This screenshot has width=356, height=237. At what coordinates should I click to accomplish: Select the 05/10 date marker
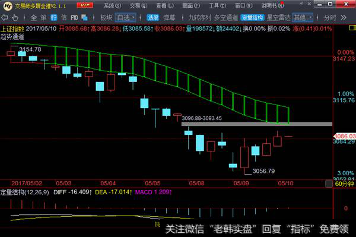[x=285, y=183]
